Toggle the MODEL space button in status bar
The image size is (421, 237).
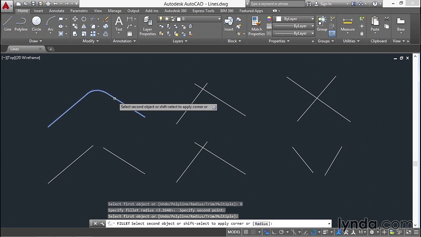tap(234, 232)
